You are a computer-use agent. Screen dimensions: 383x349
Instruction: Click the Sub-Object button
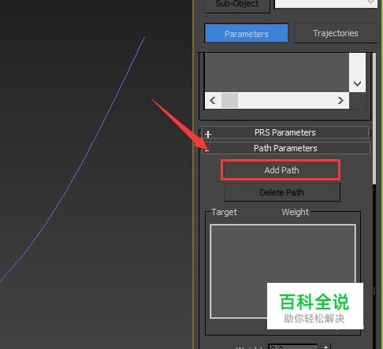pos(236,5)
